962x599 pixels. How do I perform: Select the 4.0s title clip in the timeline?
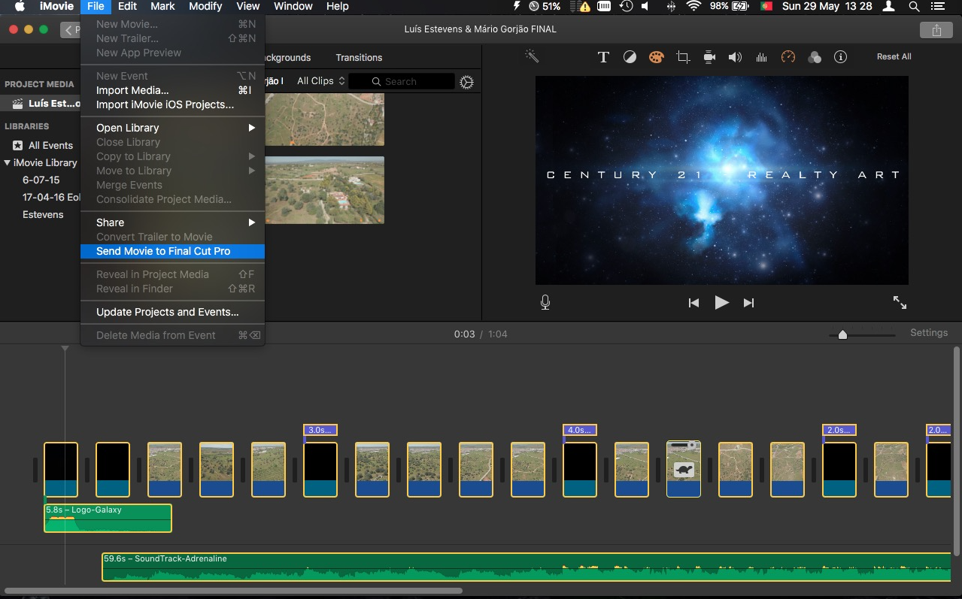tap(580, 430)
